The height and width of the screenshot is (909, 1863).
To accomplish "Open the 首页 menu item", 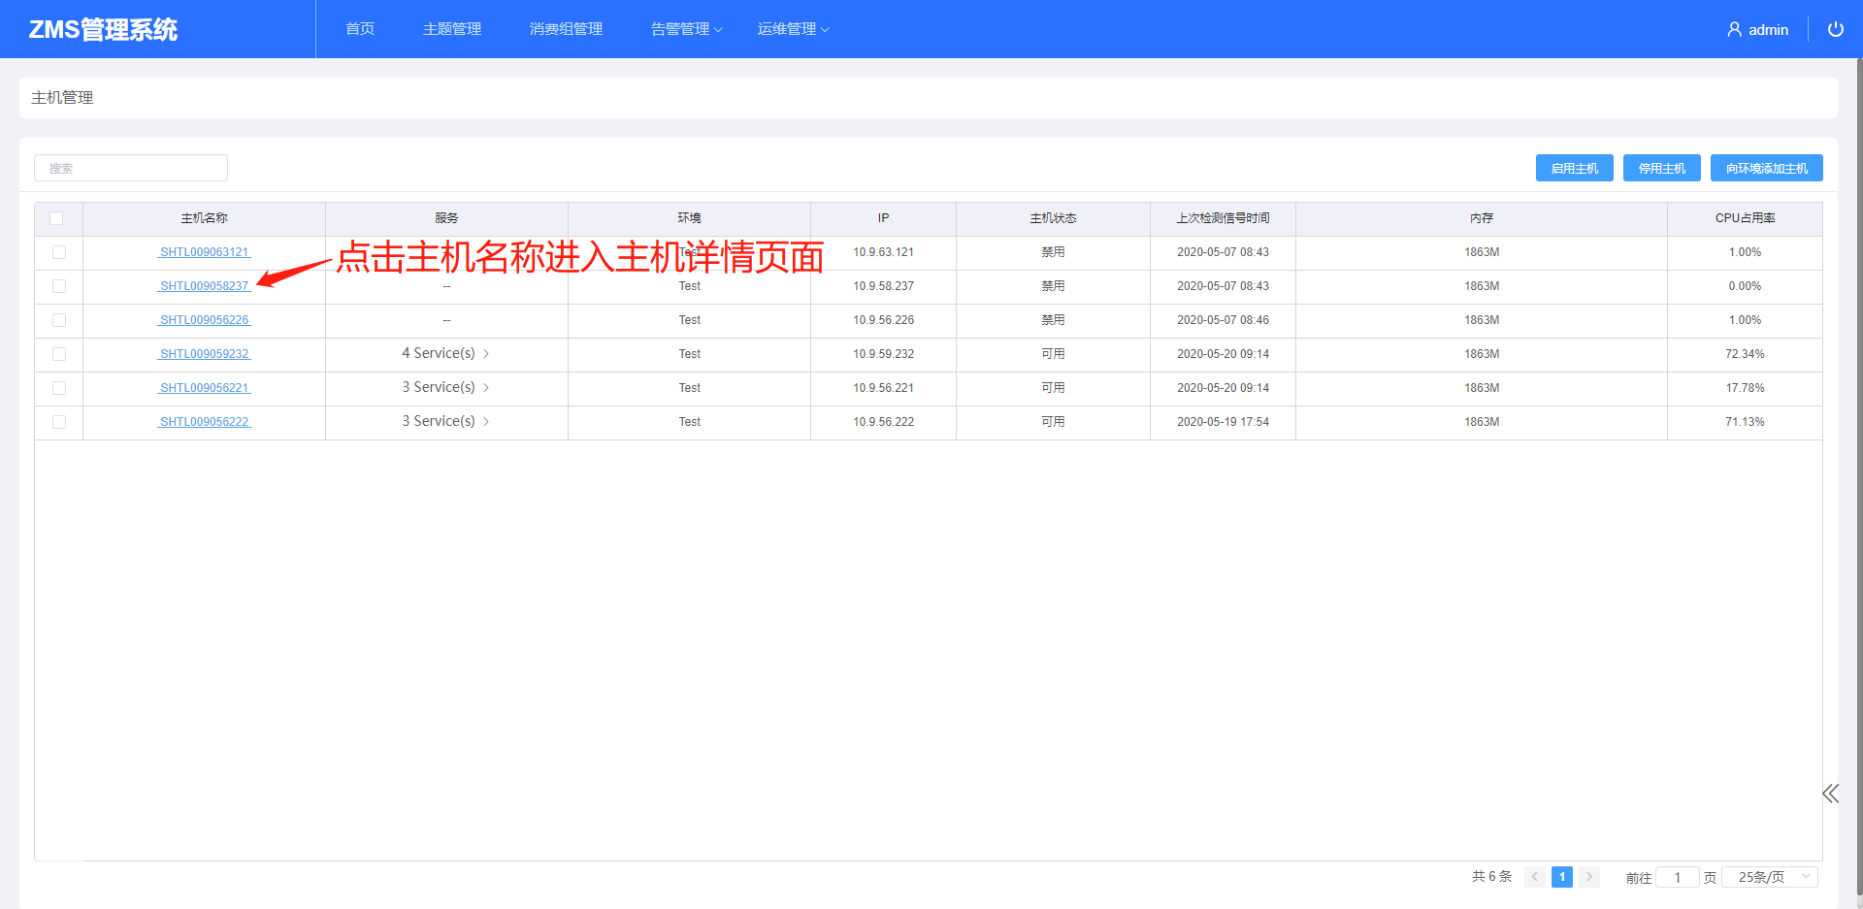I will [360, 29].
